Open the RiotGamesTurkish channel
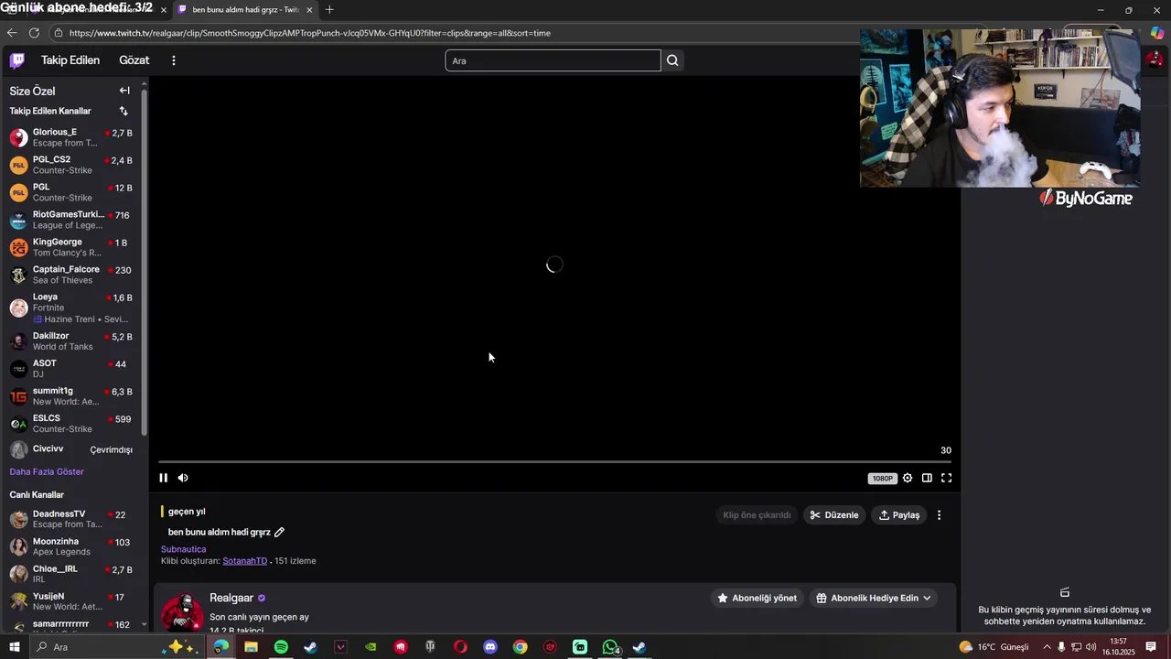This screenshot has height=659, width=1171. point(71,220)
